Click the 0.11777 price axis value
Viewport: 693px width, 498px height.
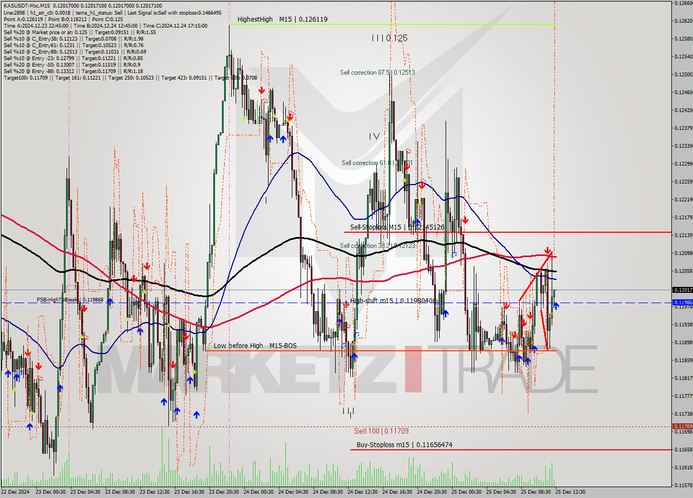pos(683,396)
